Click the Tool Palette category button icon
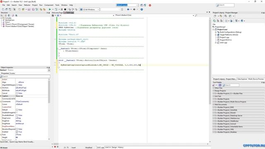The height and width of the screenshot is (149, 265). pos(214,85)
